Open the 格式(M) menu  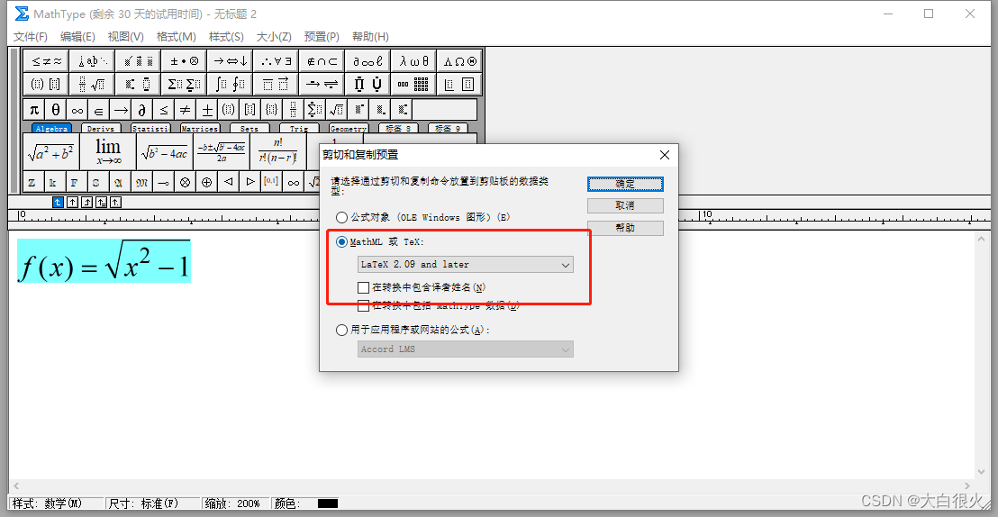coord(177,36)
